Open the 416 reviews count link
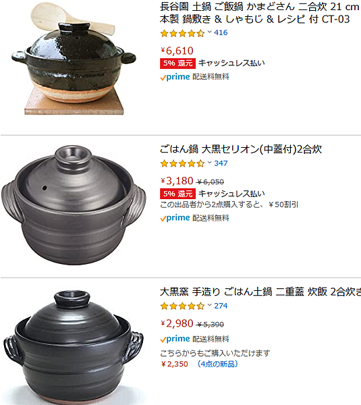The image size is (361, 405). tap(221, 32)
